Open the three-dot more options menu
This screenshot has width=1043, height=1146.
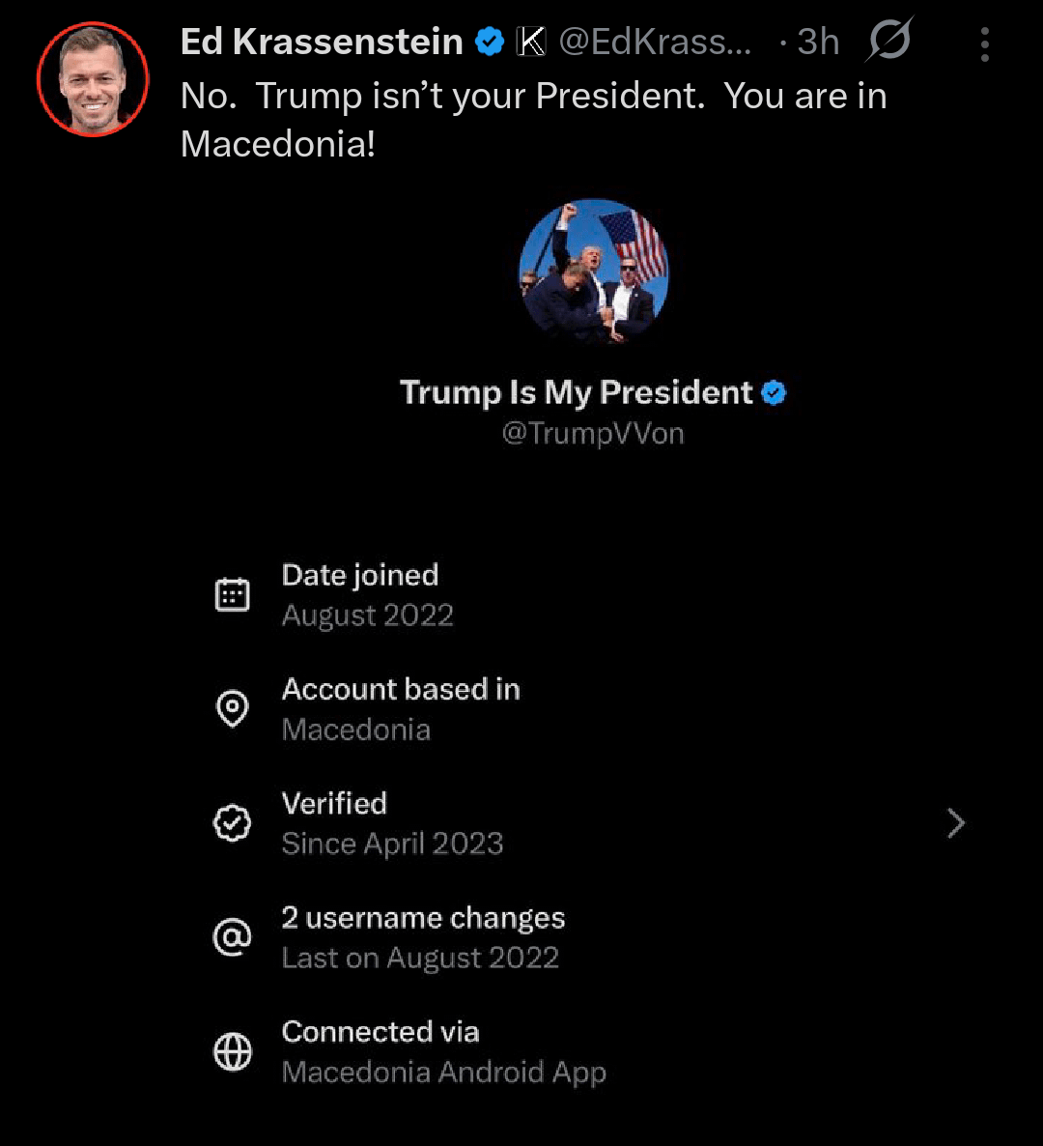984,44
